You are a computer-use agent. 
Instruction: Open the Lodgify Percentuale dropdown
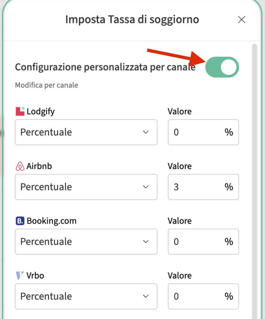[86, 132]
